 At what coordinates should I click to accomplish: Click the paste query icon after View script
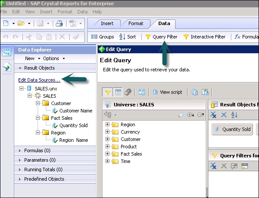(205, 92)
